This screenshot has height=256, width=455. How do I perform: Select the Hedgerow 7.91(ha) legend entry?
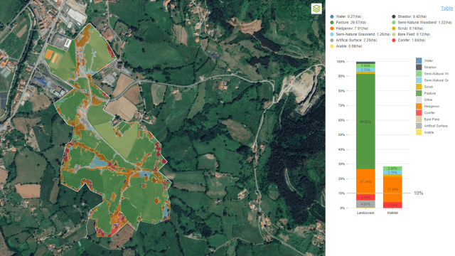(349, 28)
